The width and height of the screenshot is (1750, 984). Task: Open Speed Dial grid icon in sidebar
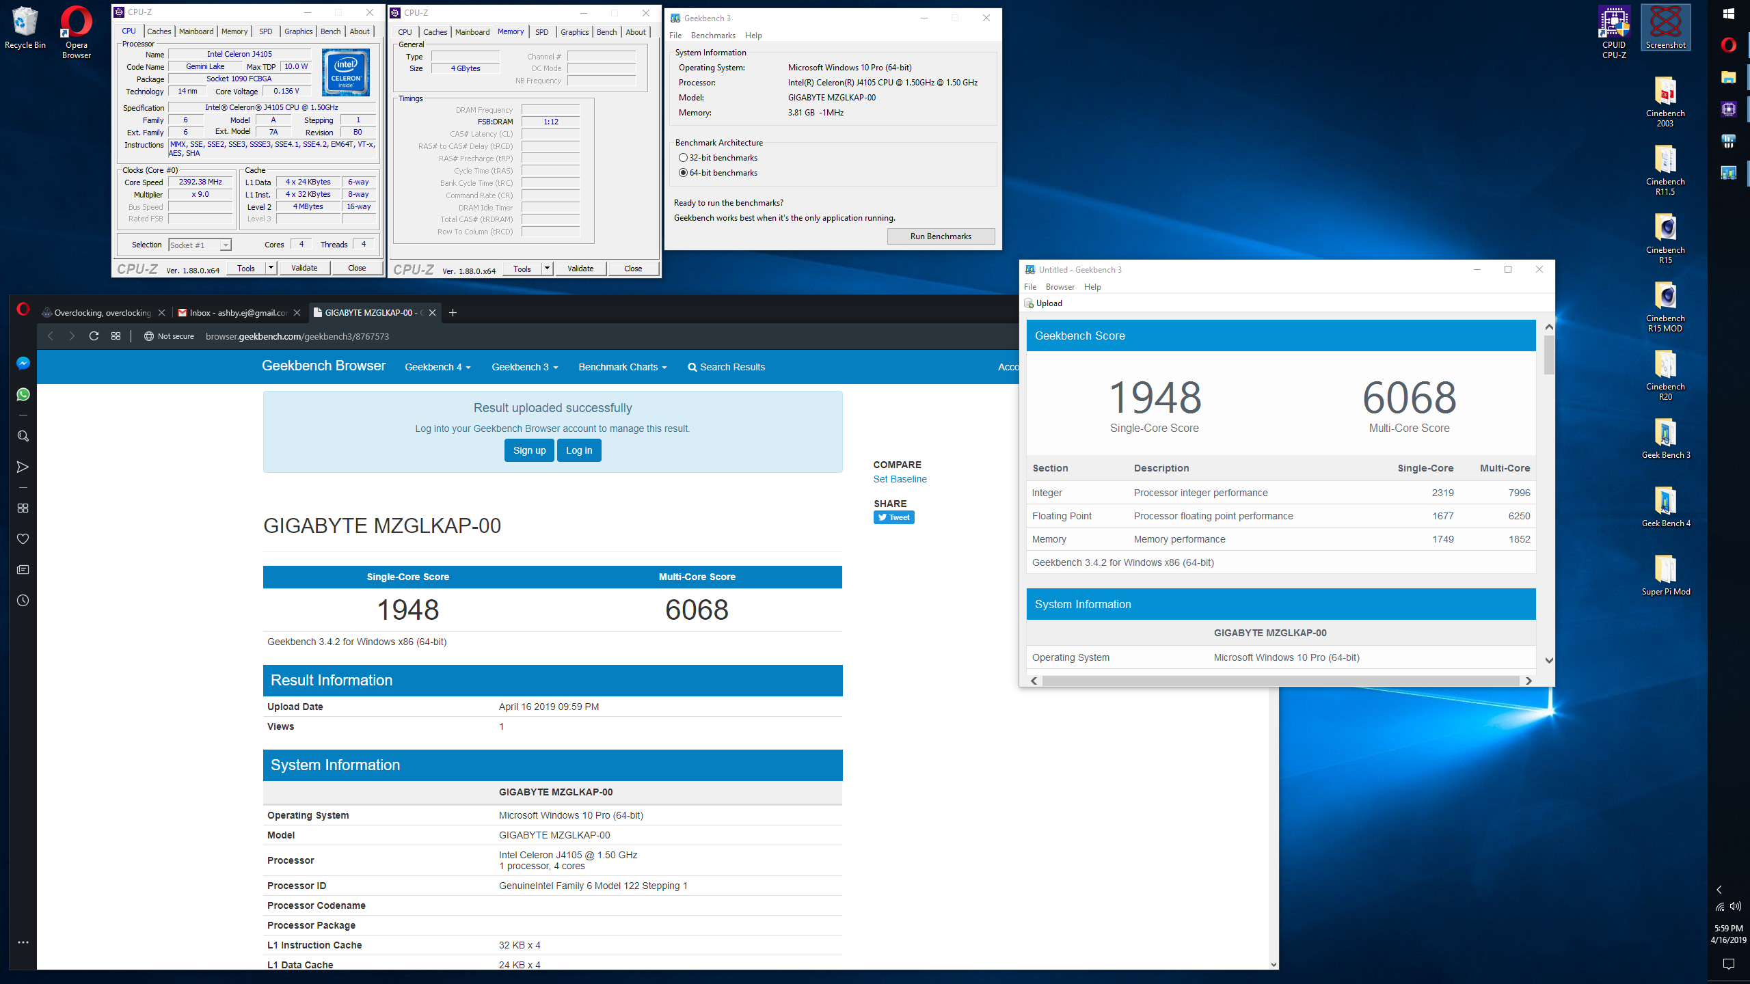(23, 508)
